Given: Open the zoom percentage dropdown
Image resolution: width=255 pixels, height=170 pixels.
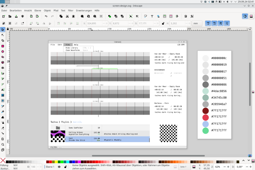Looking at the screenshot, I should point(219,166).
